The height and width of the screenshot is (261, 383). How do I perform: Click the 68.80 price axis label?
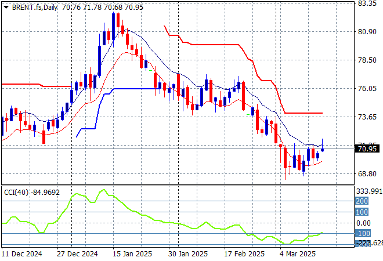pos(367,174)
